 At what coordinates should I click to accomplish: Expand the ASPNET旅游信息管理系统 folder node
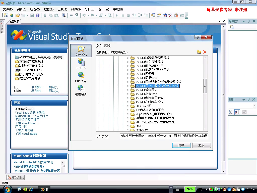click(127, 58)
